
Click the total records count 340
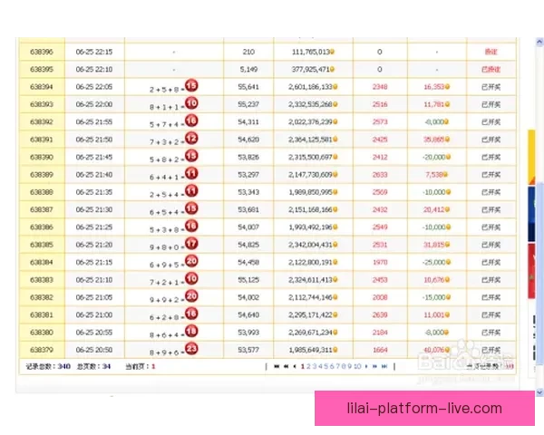click(x=64, y=366)
